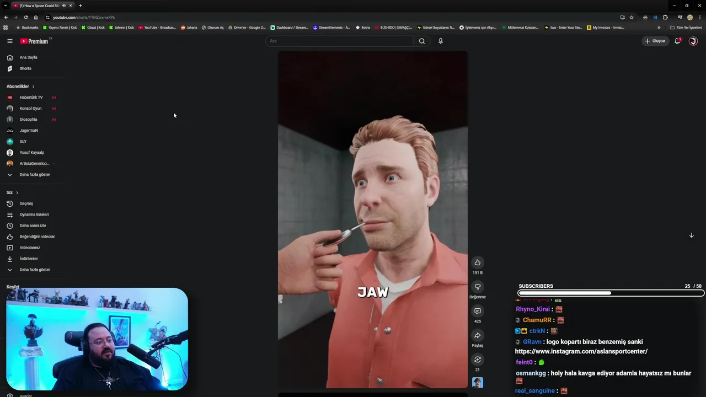This screenshot has height=397, width=706.
Task: Bookmark this page with star icon
Action: tap(632, 17)
